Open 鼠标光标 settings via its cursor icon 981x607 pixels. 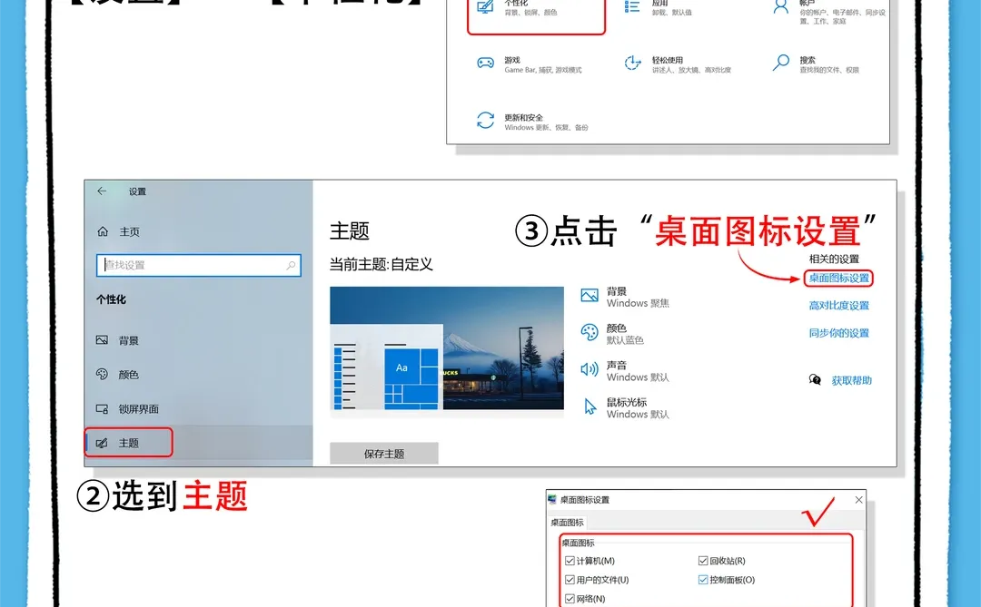click(x=590, y=406)
